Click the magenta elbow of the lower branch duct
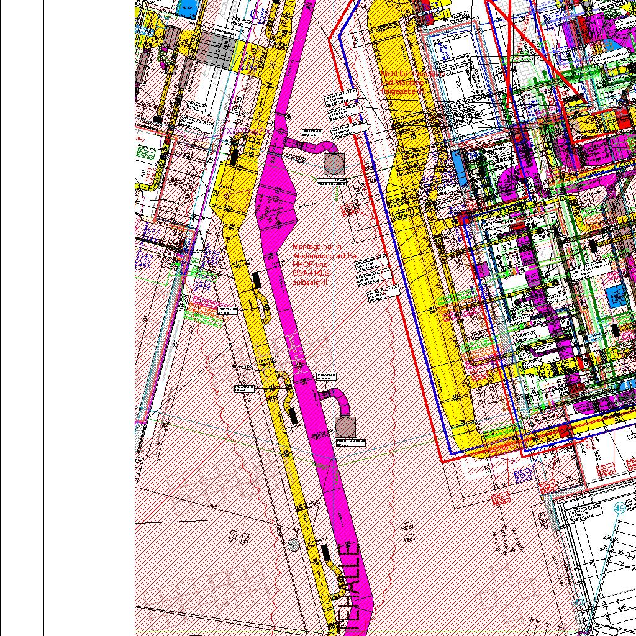 [340, 396]
